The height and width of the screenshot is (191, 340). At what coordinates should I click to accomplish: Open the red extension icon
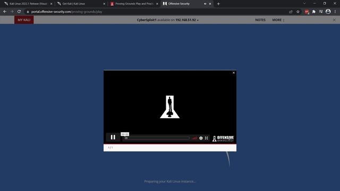point(307,12)
